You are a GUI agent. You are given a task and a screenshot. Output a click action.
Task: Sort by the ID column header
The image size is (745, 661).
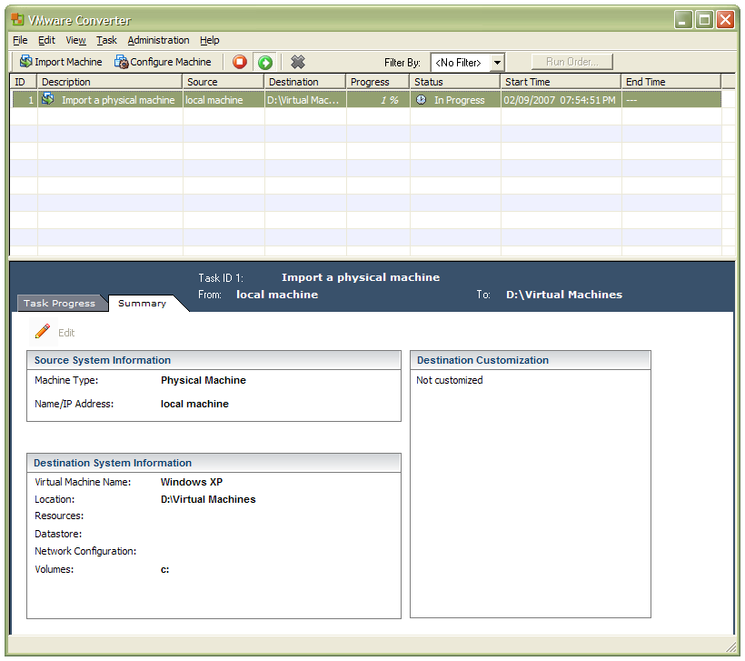(x=24, y=82)
